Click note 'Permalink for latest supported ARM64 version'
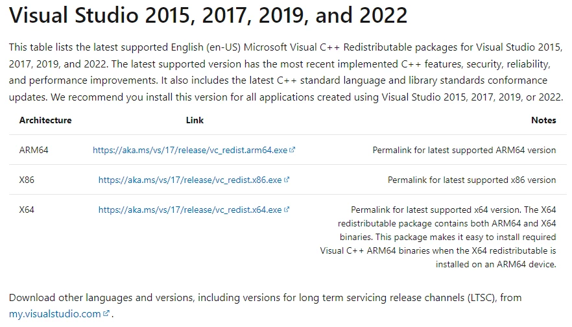Viewport: 572px width, 327px height. click(x=464, y=150)
